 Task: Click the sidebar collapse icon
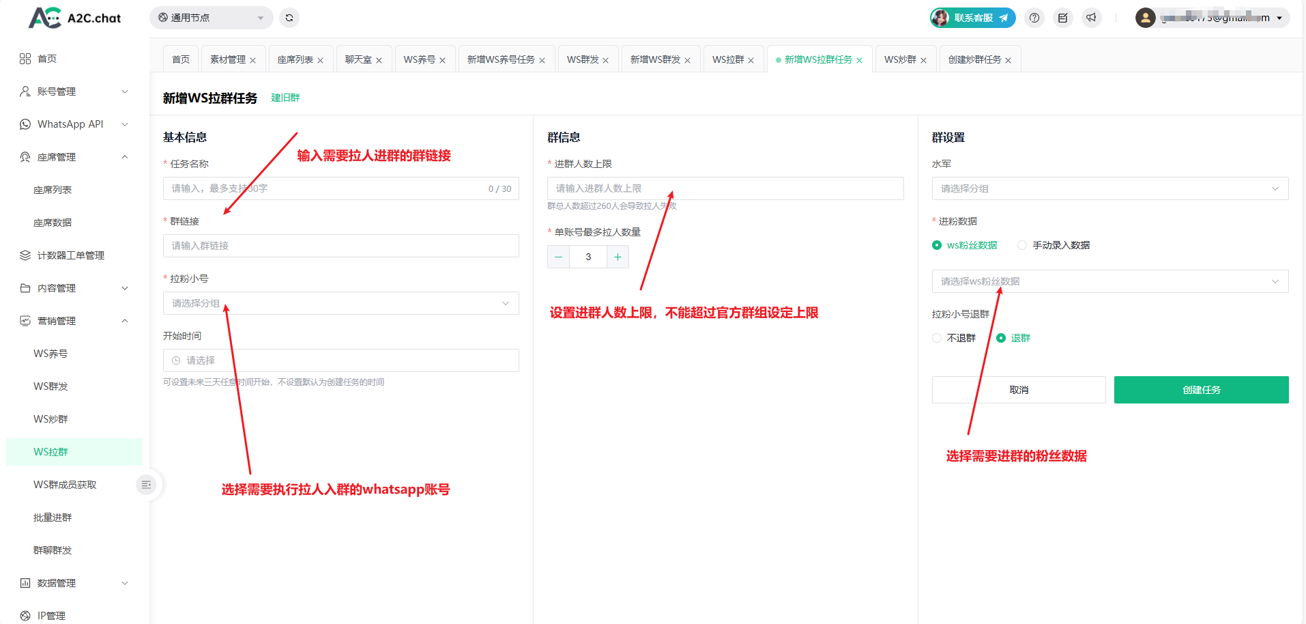pos(146,485)
